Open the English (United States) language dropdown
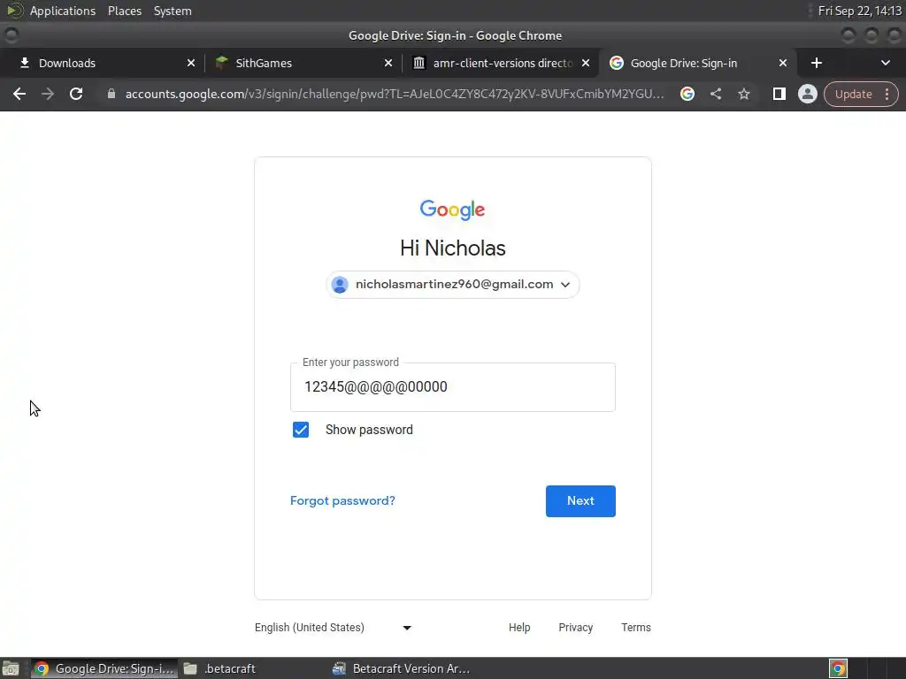Viewport: 906px width, 679px height. pyautogui.click(x=333, y=628)
